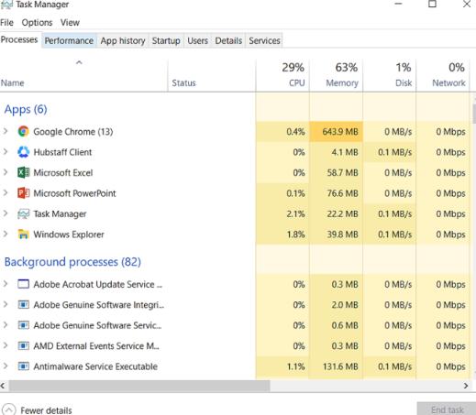This screenshot has width=476, height=415.
Task: Click the Background processes (82) heading
Action: pyautogui.click(x=72, y=262)
